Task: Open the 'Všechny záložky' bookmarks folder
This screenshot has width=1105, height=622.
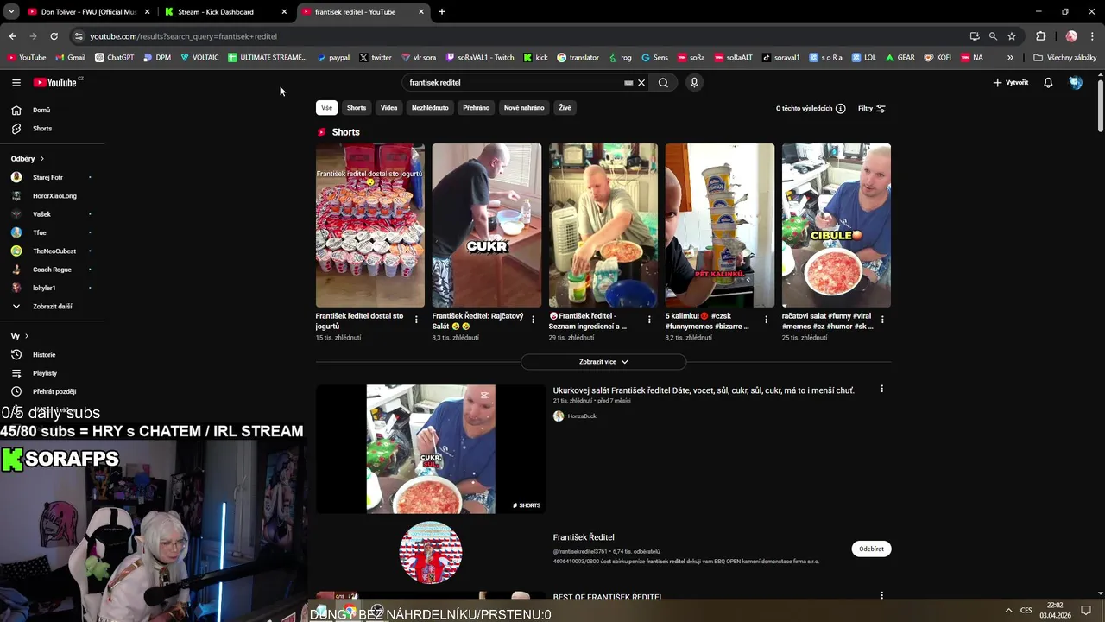Action: [x=1064, y=58]
